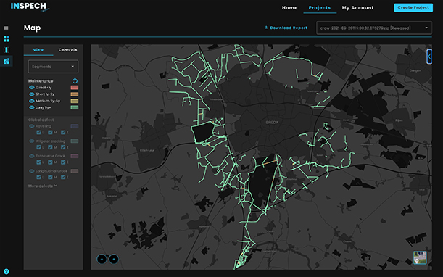Image resolution: width=443 pixels, height=277 pixels.
Task: Toggle visibility of Long 5y+ maintenance
Action: coord(32,108)
